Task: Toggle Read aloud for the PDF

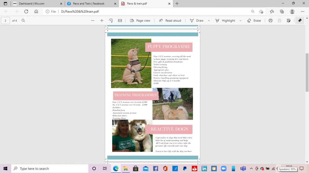Action: tap(170, 21)
